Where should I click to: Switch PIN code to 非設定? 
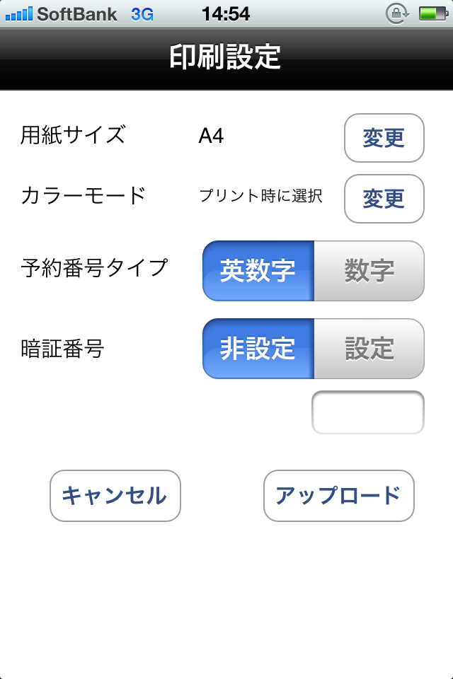258,349
